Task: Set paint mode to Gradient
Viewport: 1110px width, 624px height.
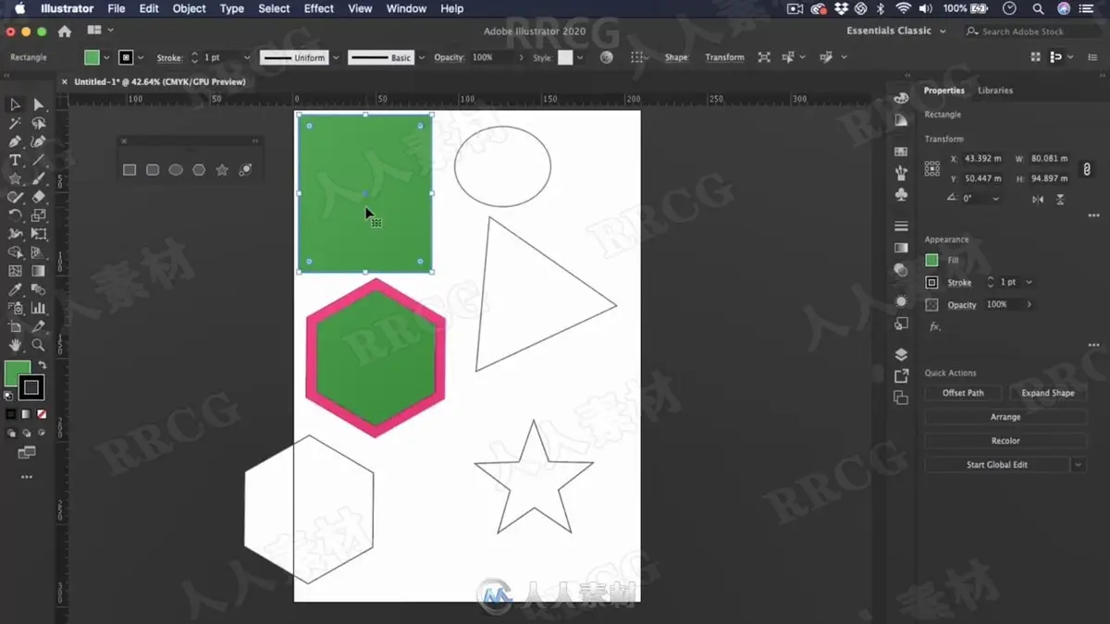Action: 26,414
